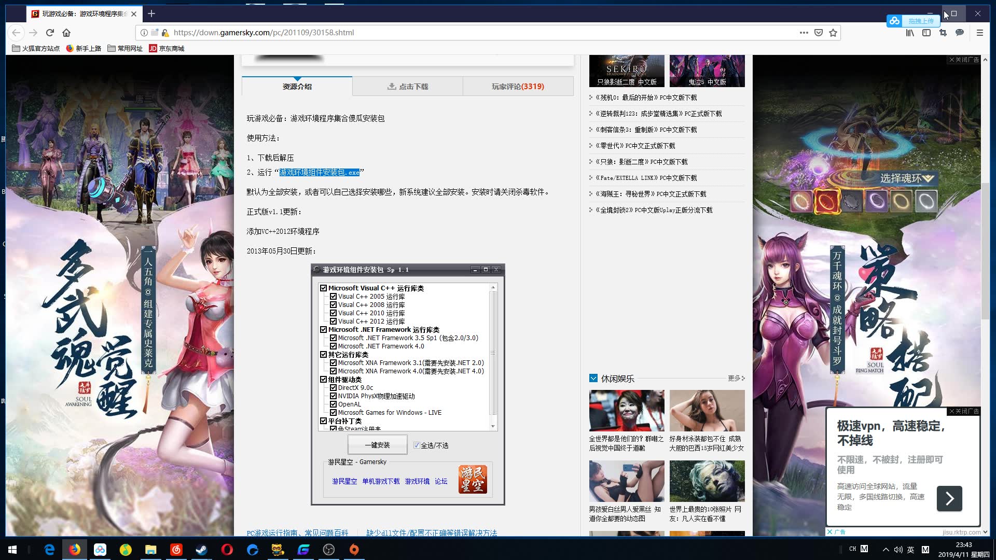Launch Edge from the taskbar
The width and height of the screenshot is (996, 560).
tap(49, 550)
